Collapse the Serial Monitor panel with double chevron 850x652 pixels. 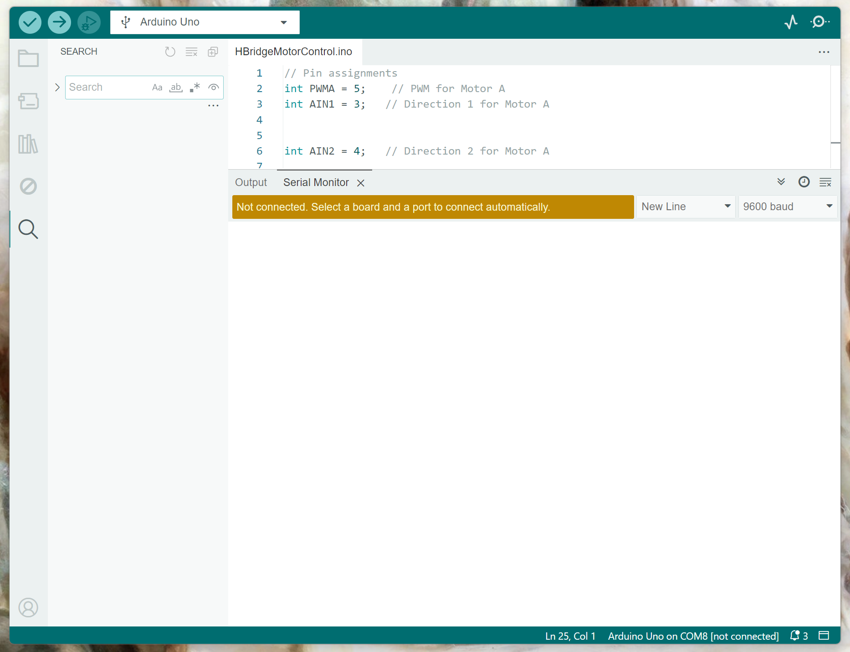tap(781, 182)
